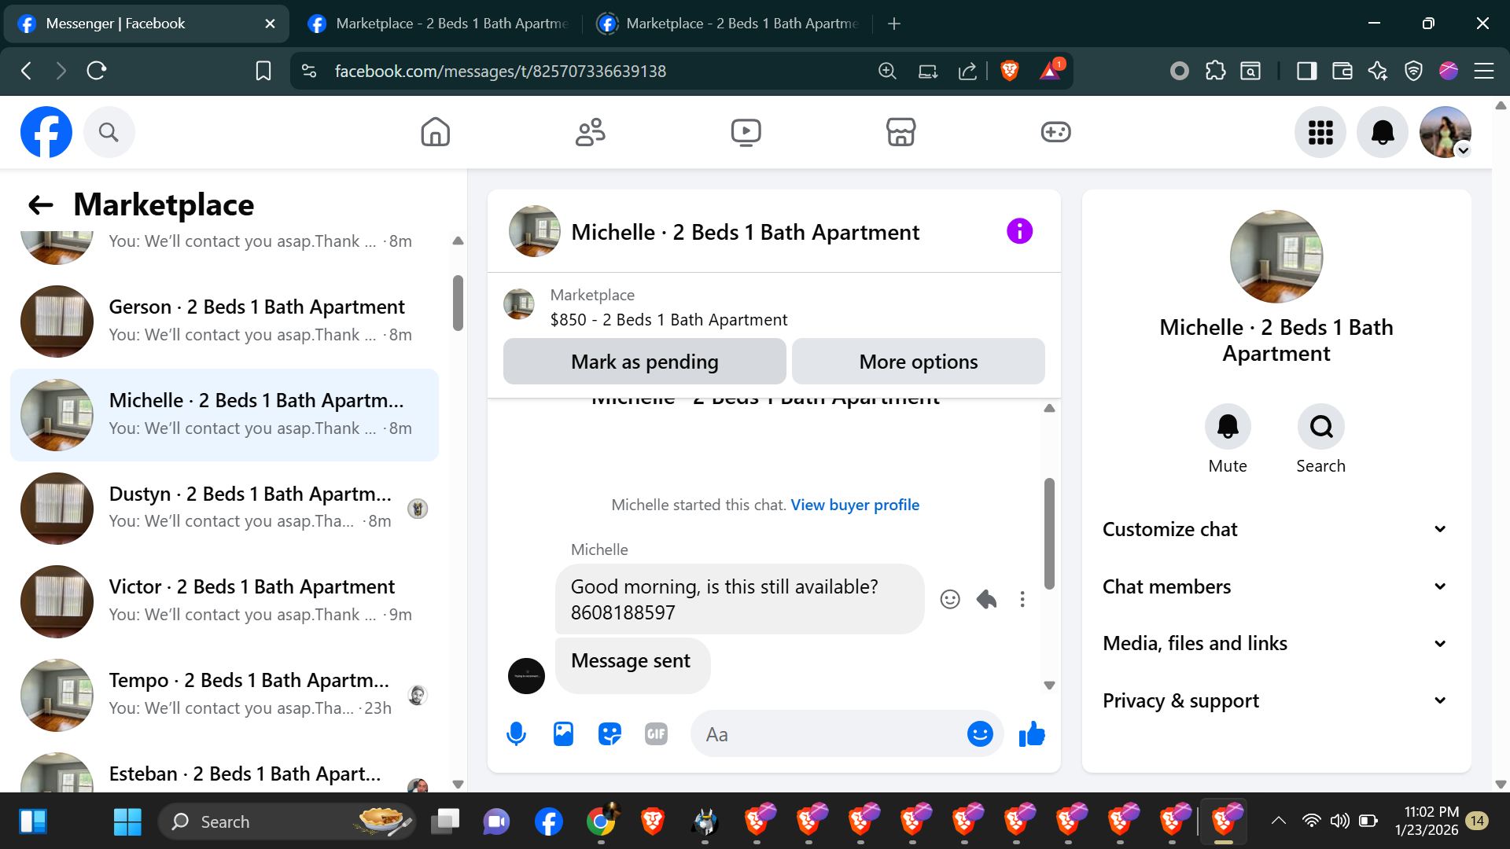Send a thumbs-up like
Screen dimensions: 1510x849
tap(1031, 734)
